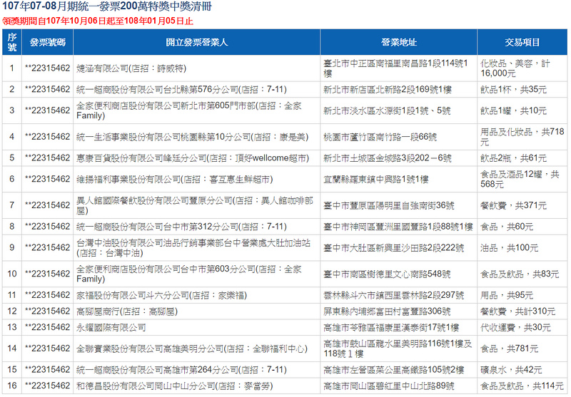Image resolution: width=571 pixels, height=397 pixels.
Task: Click item 飲品2瓶,共61元
Action: point(522,158)
